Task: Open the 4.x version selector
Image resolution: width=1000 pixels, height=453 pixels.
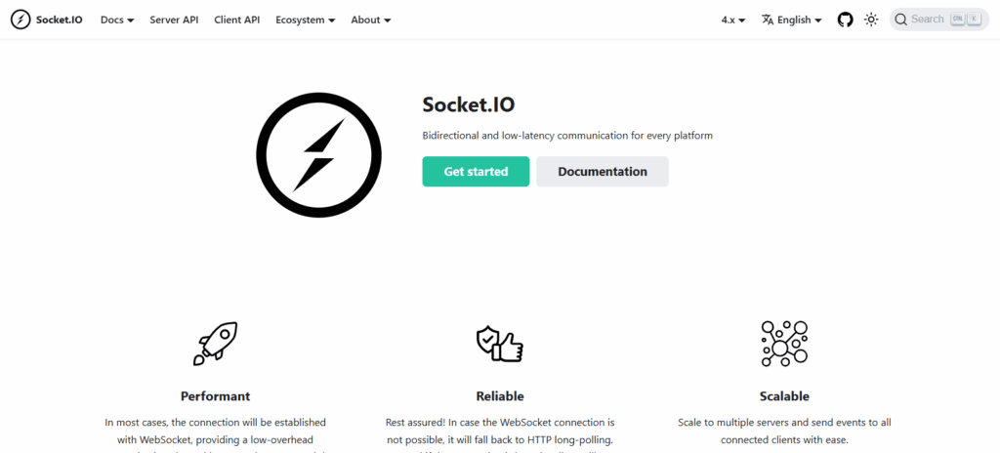Action: pyautogui.click(x=733, y=20)
